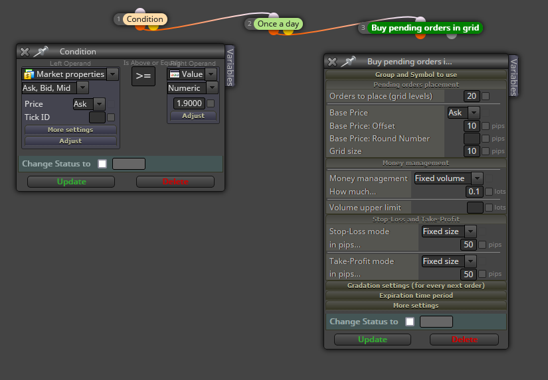The image size is (548, 380).
Task: Click the Value operand icon
Action: [175, 74]
